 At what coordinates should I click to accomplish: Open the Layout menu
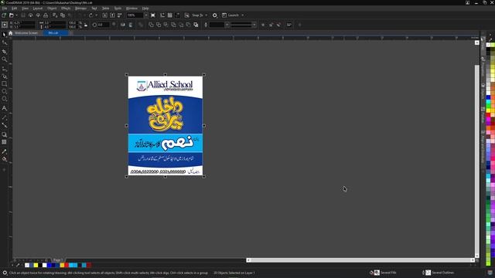pyautogui.click(x=38, y=8)
